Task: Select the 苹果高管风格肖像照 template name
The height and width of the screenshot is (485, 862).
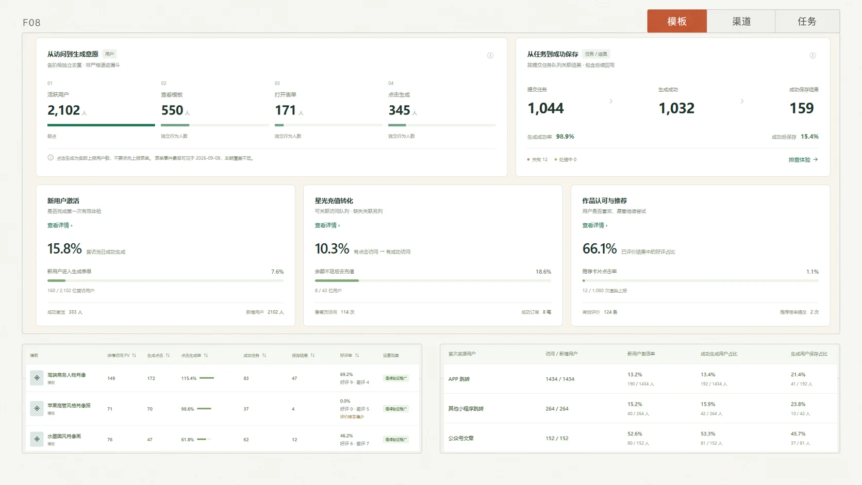Action: (69, 406)
